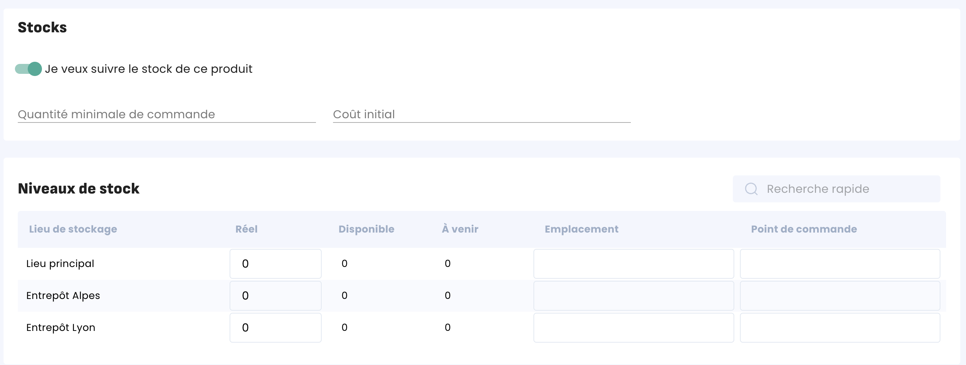Screen dimensions: 966x365
Task: Click Emplacement field for Entrepôt Alpes
Action: click(633, 296)
